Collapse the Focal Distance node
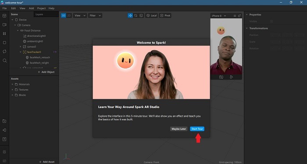 pyautogui.click(x=18, y=31)
